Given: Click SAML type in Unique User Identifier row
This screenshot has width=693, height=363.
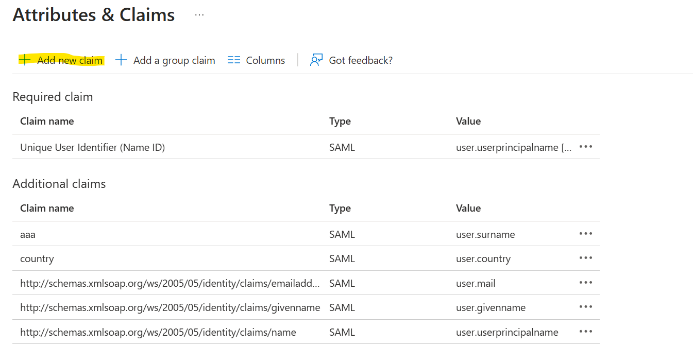Looking at the screenshot, I should tap(342, 148).
